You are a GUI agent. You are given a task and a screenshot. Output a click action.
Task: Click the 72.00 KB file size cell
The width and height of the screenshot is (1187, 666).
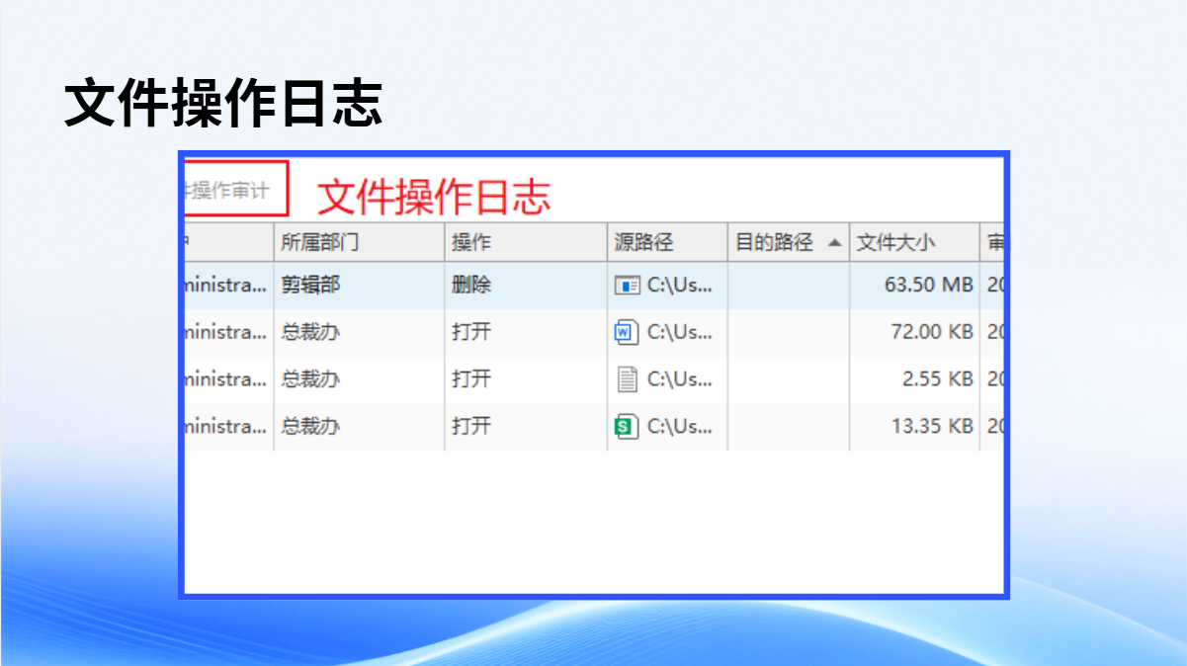pos(931,333)
